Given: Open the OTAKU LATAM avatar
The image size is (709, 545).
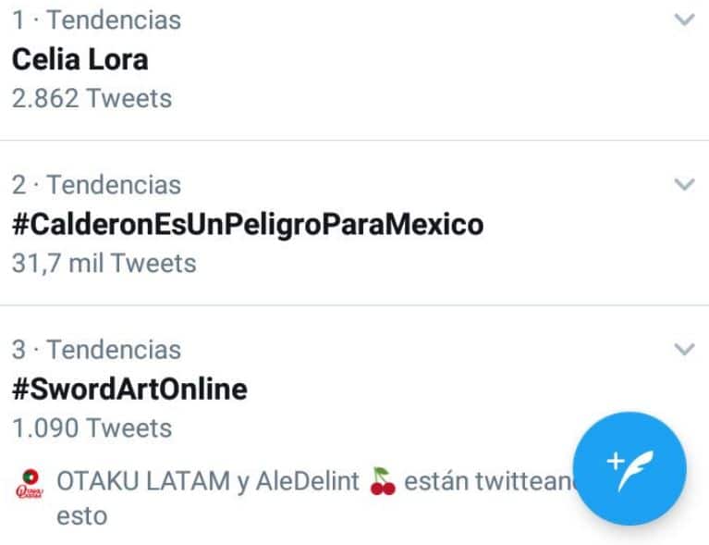Looking at the screenshot, I should (30, 483).
